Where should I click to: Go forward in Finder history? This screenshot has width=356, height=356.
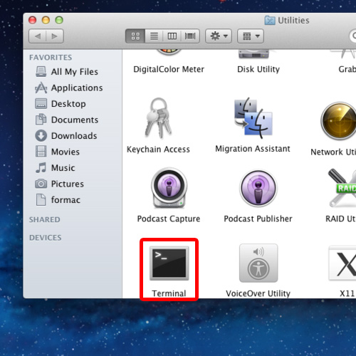click(55, 36)
